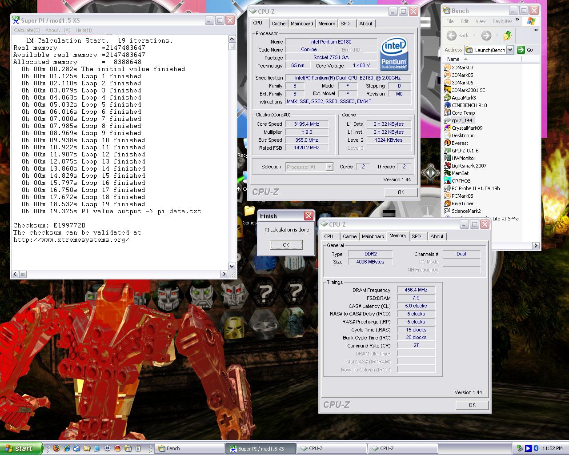Screen dimensions: 569x455
Task: Click Super PI horizontal scrollbar right arrow
Action: point(224,274)
